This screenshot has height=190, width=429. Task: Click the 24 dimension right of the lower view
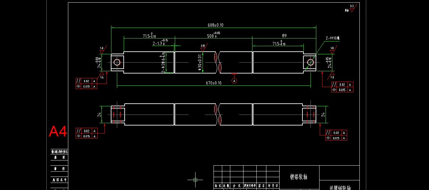coord(323,114)
